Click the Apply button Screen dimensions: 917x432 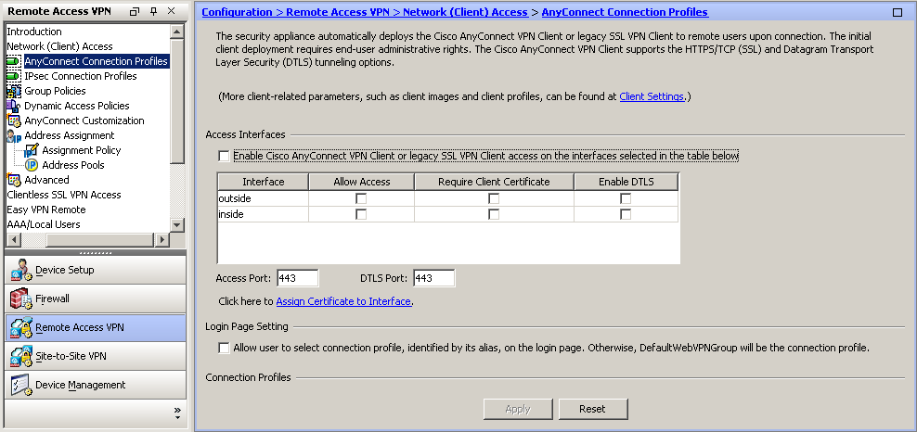(518, 409)
